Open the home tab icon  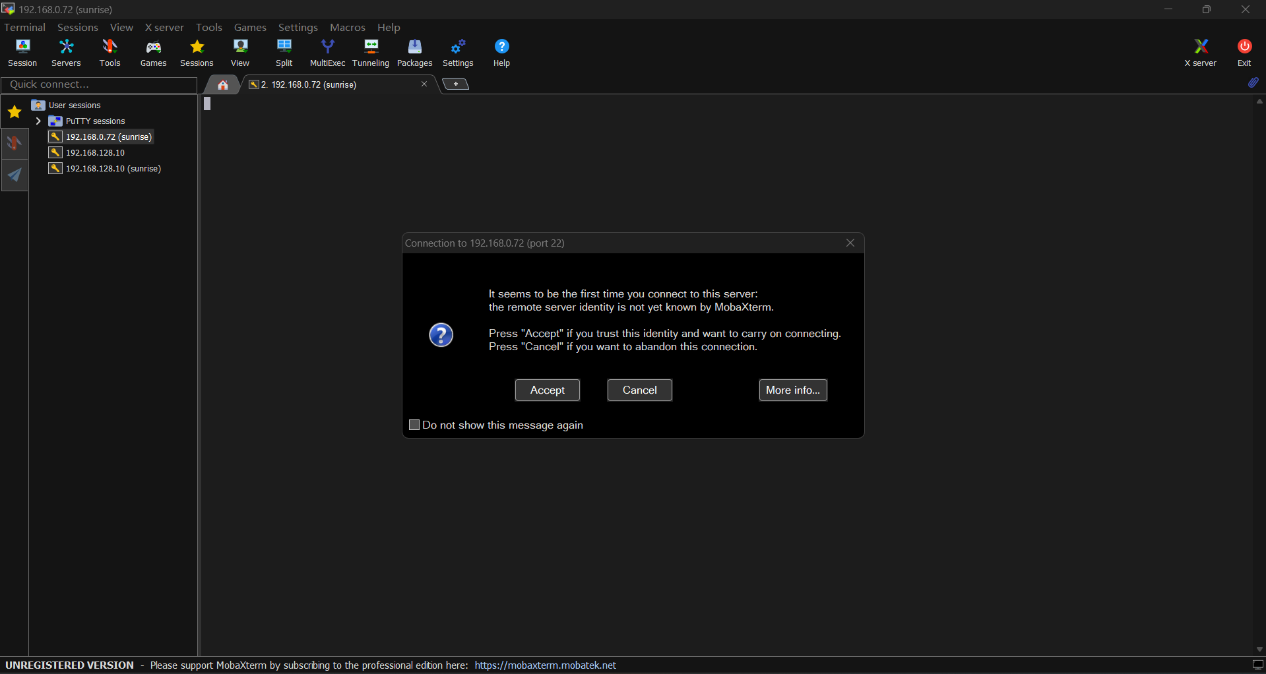click(223, 84)
